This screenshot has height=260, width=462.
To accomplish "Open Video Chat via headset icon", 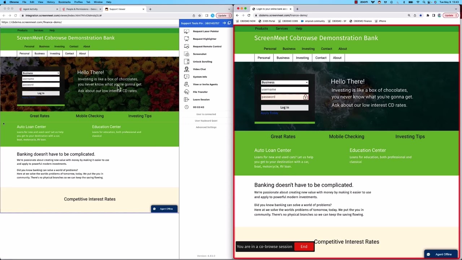I will pos(186,69).
